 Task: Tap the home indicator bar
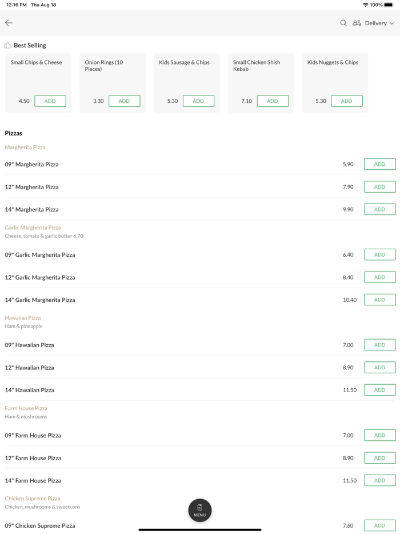click(x=200, y=529)
